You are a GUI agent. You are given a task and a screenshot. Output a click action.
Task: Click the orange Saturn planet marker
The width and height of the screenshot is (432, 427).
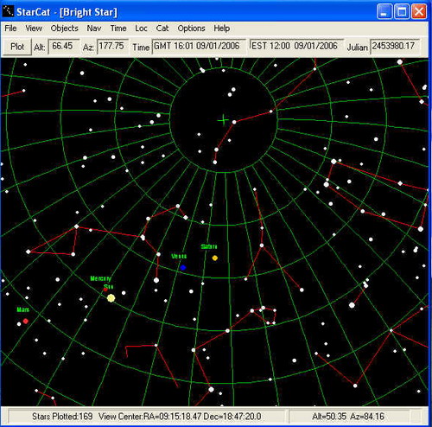[215, 258]
